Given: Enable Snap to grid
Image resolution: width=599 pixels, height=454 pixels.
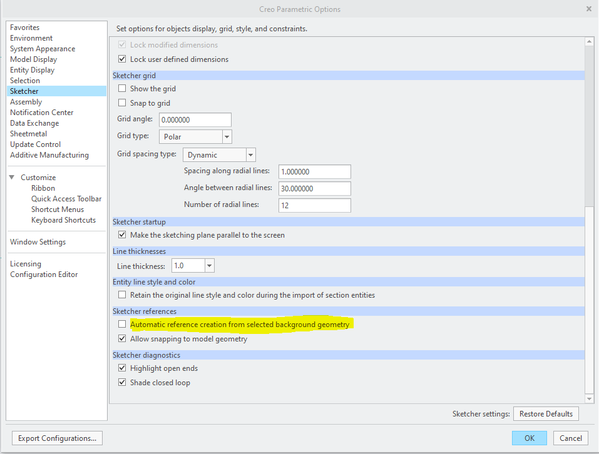Looking at the screenshot, I should tap(122, 103).
